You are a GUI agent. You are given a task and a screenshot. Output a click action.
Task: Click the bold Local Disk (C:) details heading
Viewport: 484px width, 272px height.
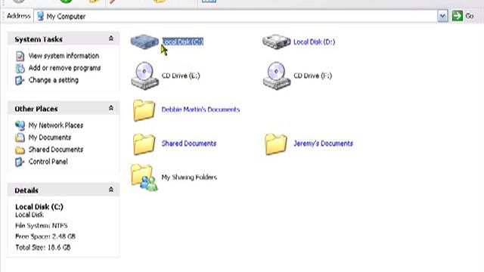pos(39,206)
